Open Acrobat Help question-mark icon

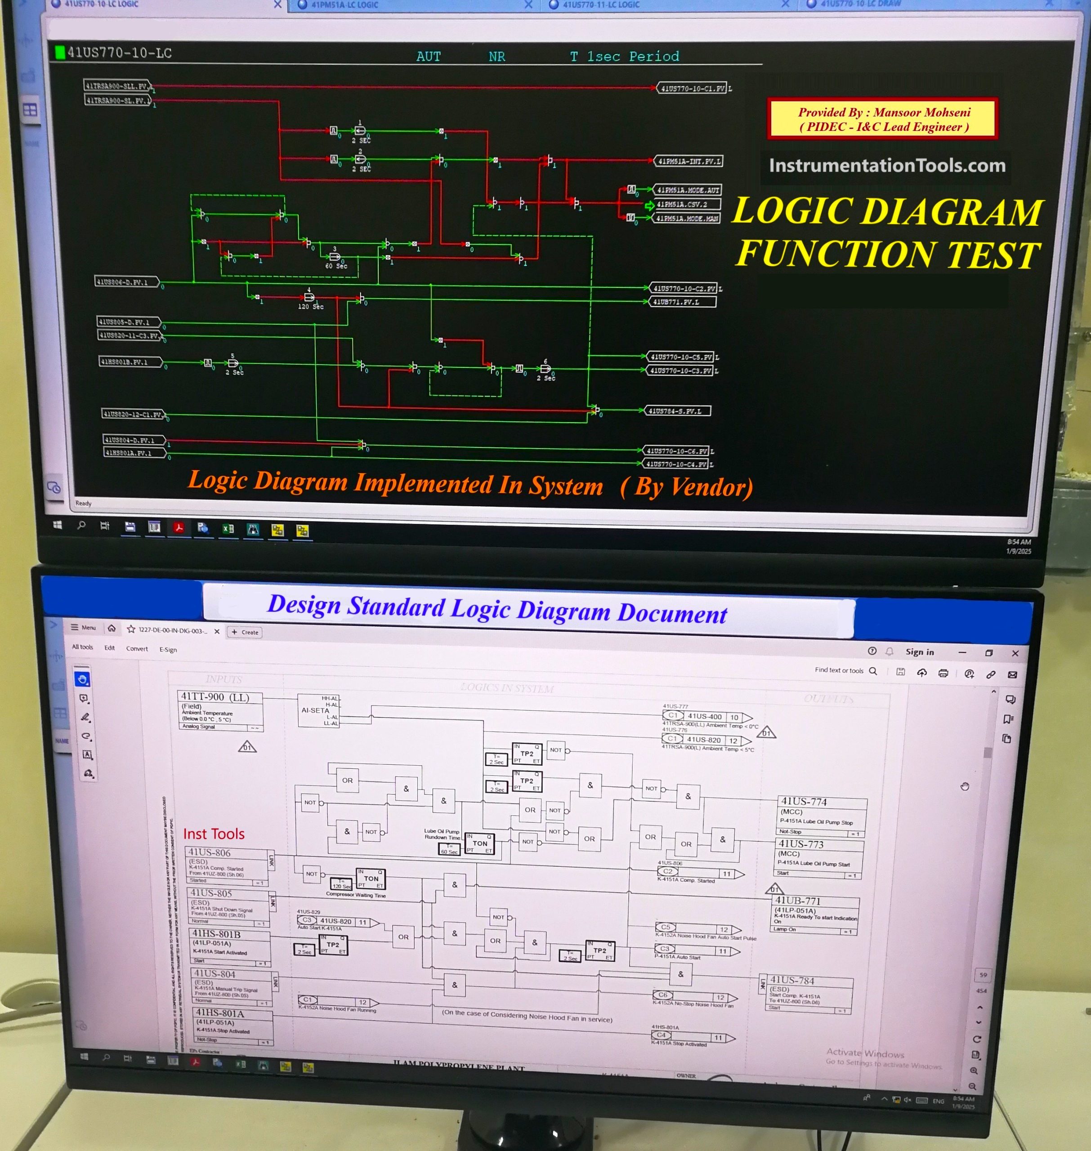[872, 651]
